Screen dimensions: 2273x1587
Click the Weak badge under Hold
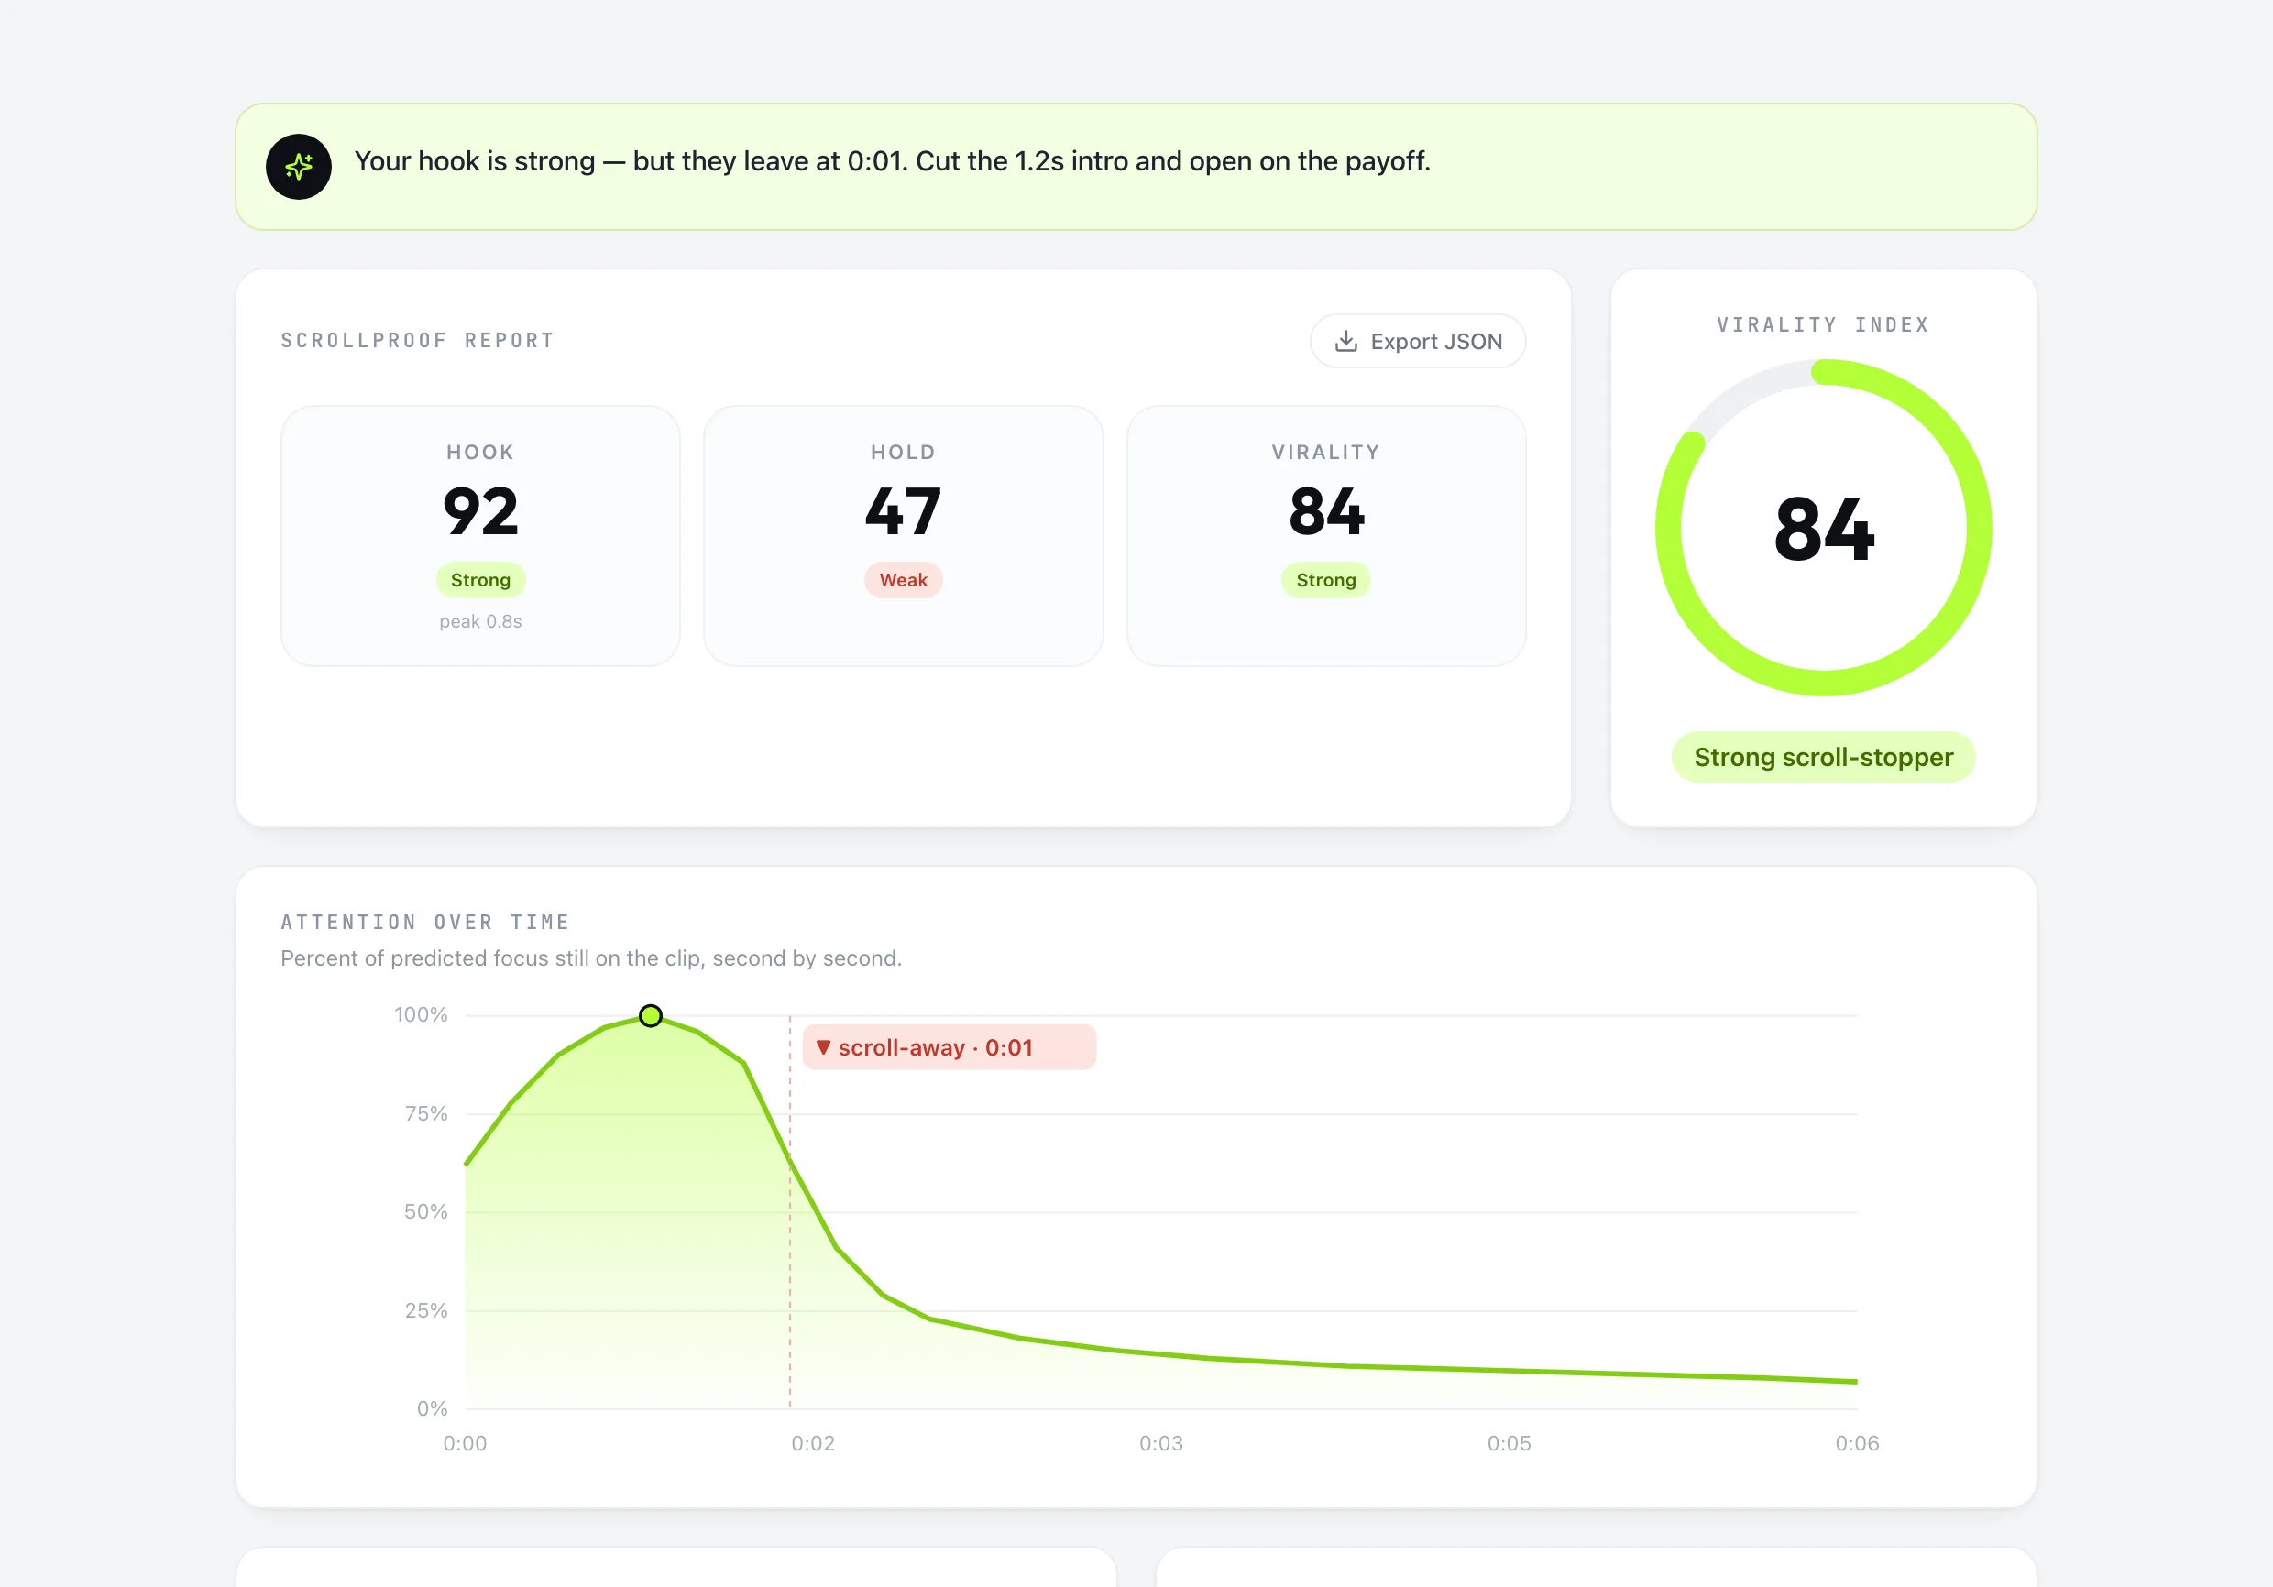click(x=903, y=580)
